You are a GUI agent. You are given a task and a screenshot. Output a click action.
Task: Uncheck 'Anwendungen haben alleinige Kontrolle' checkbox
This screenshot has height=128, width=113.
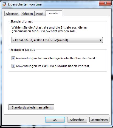point(13,58)
